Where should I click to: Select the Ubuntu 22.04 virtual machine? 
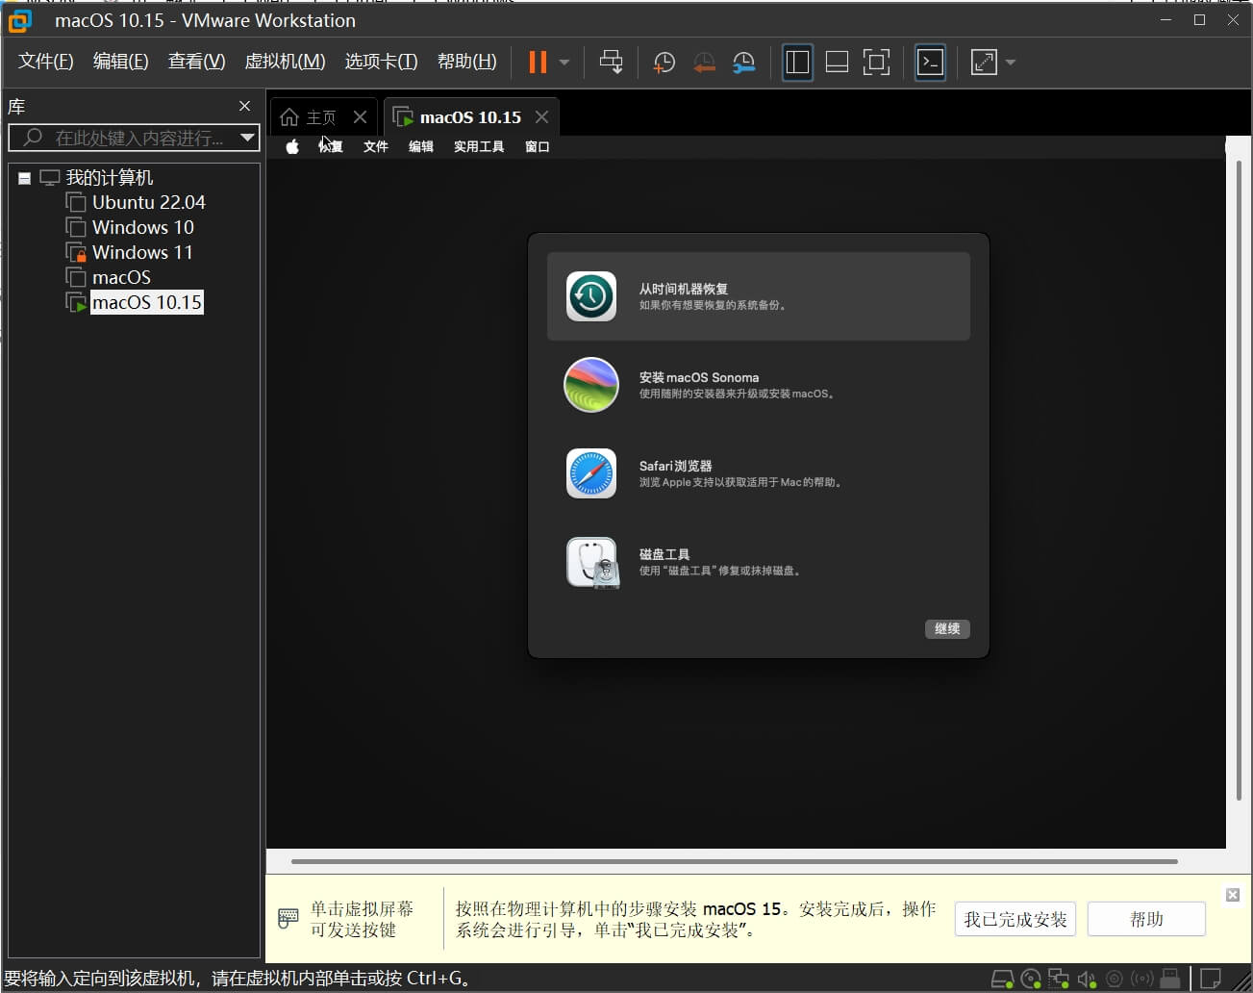(148, 202)
